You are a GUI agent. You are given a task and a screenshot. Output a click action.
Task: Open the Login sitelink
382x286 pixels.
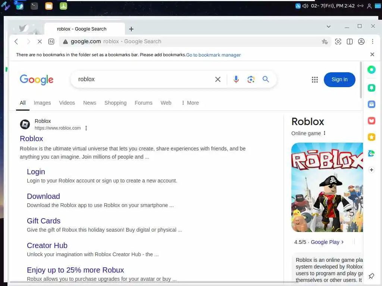(x=36, y=172)
